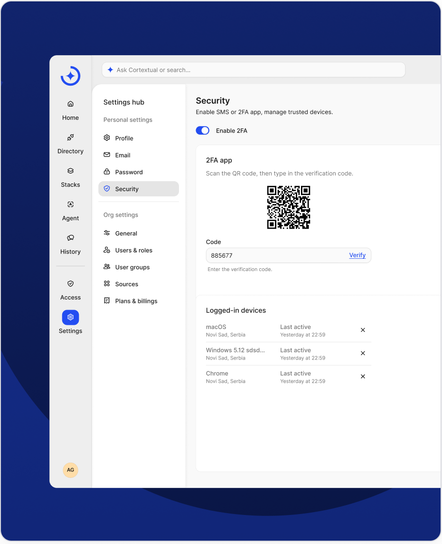Viewport: 442px width, 544px height.
Task: Remove the Chrome logged-in device
Action: tap(363, 377)
